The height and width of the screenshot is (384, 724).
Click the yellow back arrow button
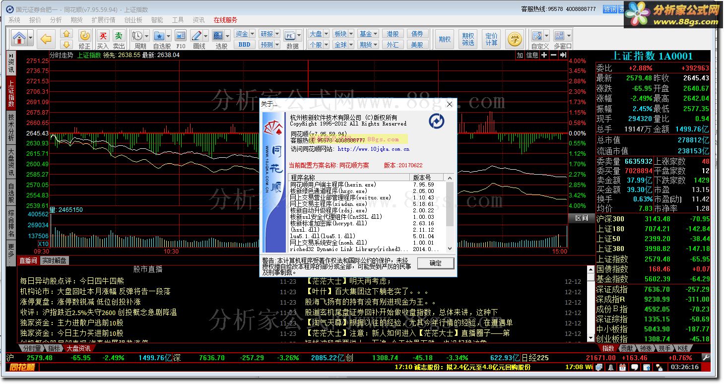[x=46, y=38]
